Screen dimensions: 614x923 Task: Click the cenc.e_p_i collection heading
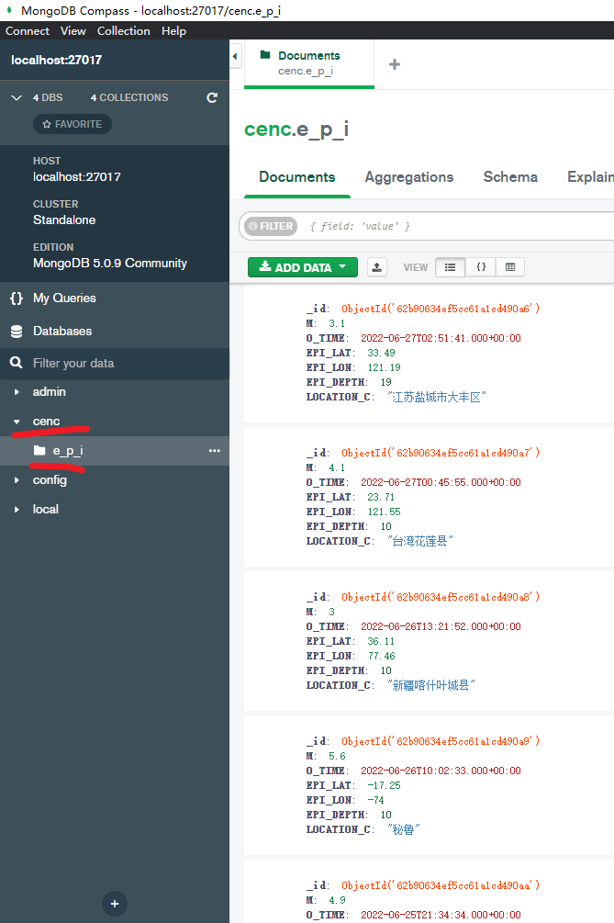(x=296, y=129)
